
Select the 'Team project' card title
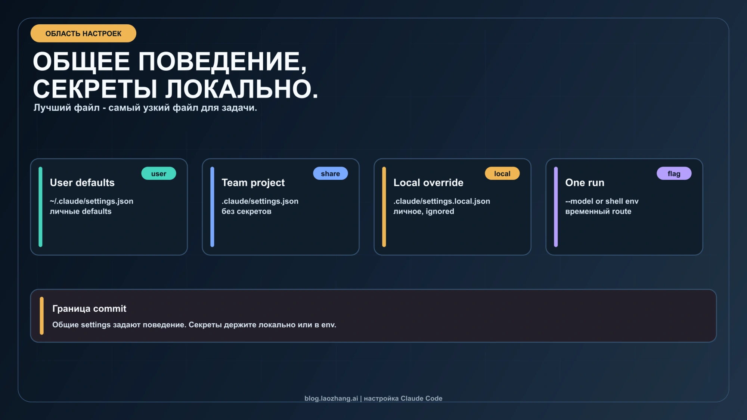[253, 183]
